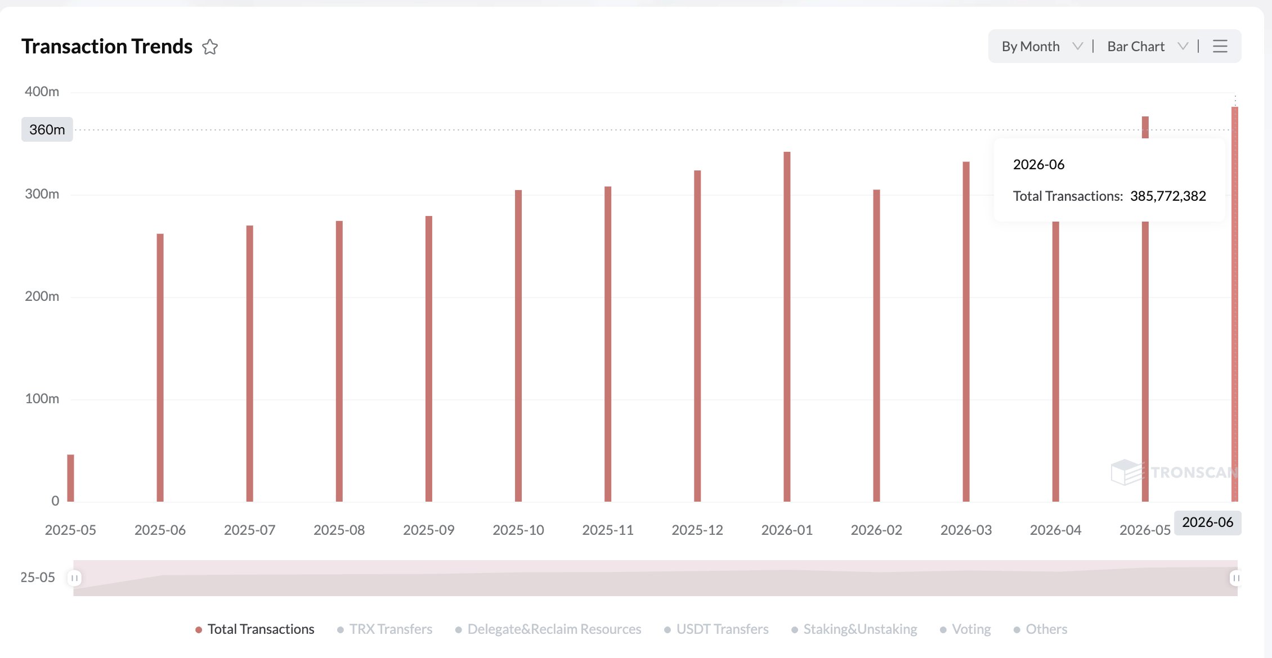Click the 2025-12 bar
The image size is (1272, 658).
pyautogui.click(x=697, y=336)
